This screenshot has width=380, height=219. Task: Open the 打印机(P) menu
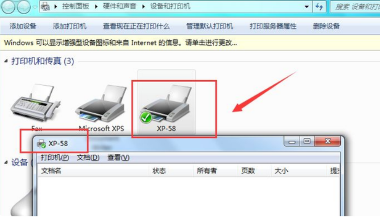[55, 158]
